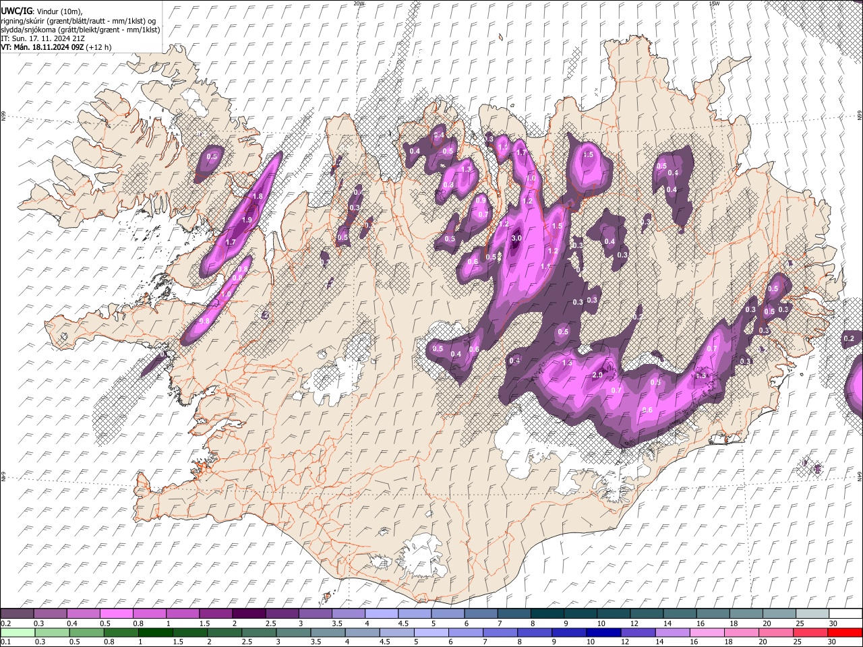Pick the grey-purple swatch after 0.2 in top legend
The width and height of the screenshot is (863, 647).
(x=17, y=614)
